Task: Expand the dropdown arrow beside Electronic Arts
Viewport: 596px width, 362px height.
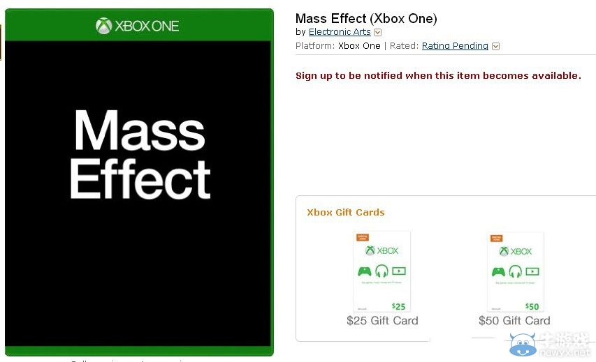Action: tap(378, 32)
